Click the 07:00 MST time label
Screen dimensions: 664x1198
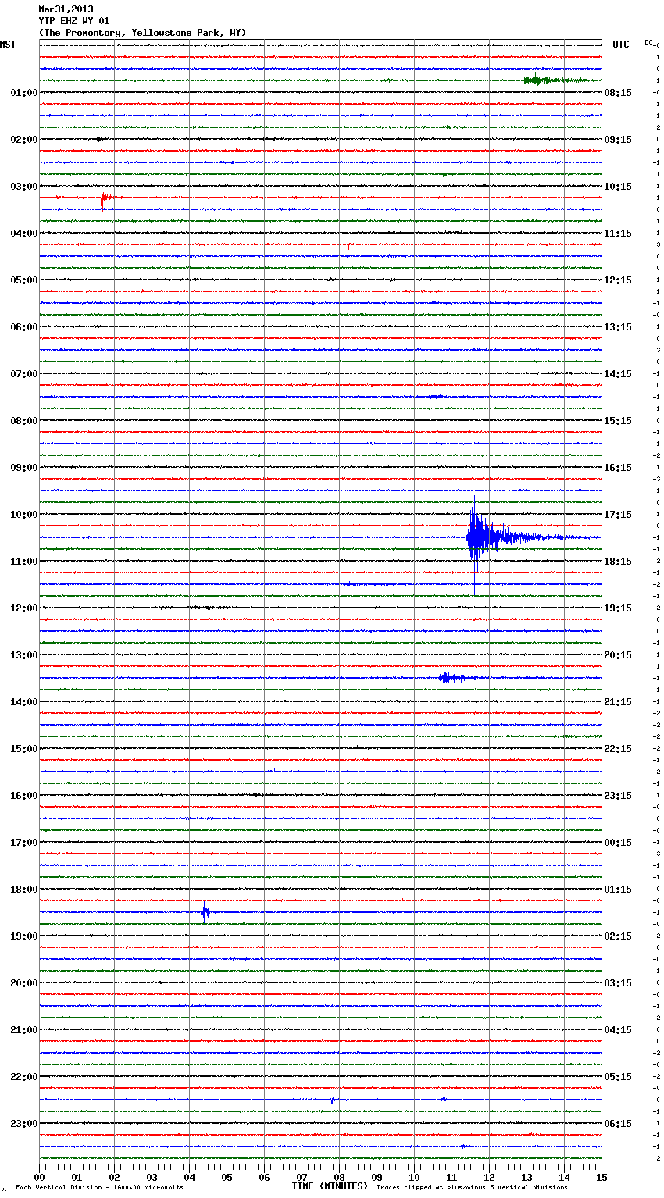23,374
